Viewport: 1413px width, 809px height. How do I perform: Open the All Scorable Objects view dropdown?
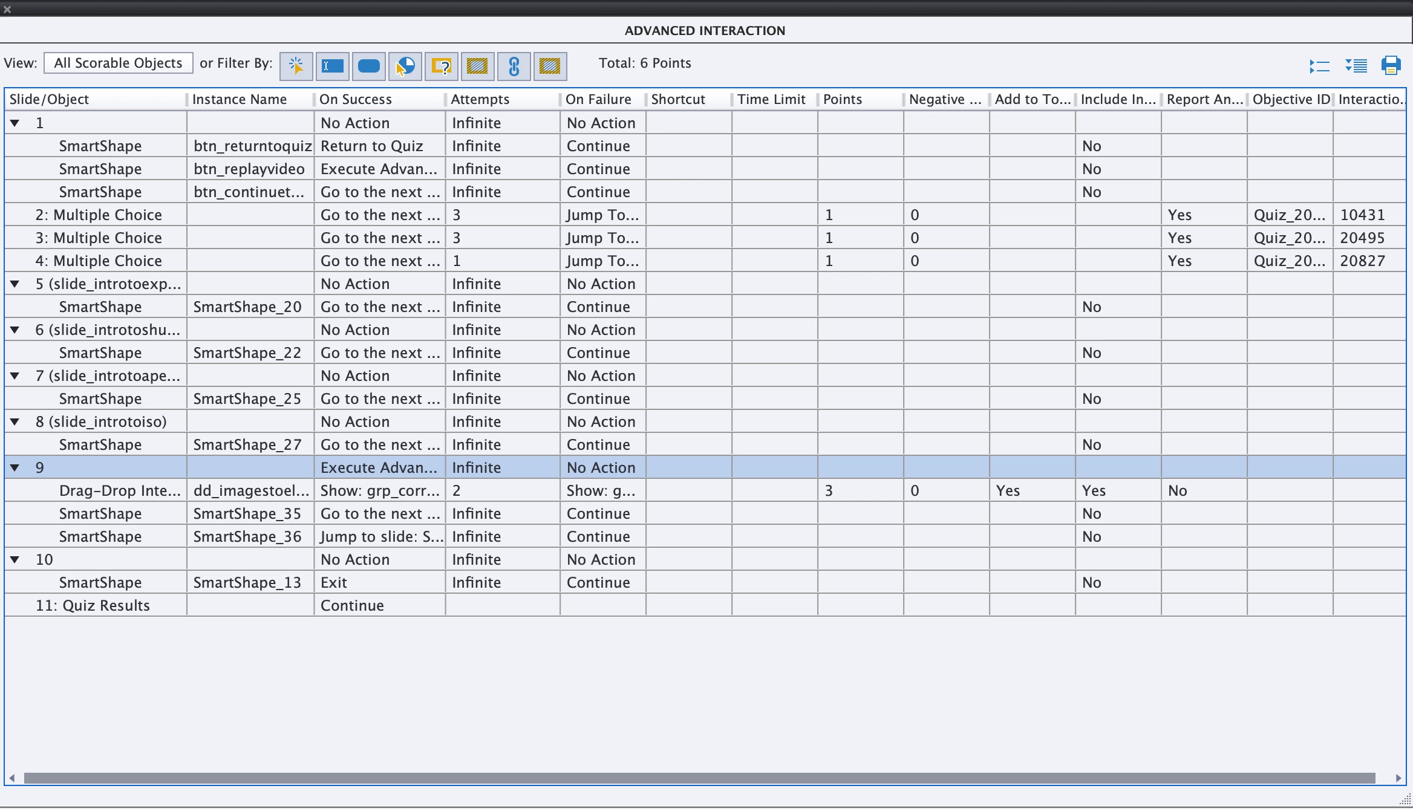pos(118,63)
